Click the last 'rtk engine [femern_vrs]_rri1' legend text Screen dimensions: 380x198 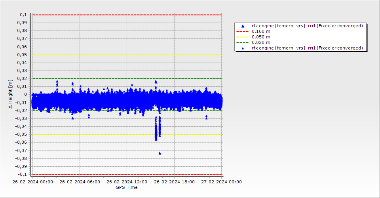307,48
